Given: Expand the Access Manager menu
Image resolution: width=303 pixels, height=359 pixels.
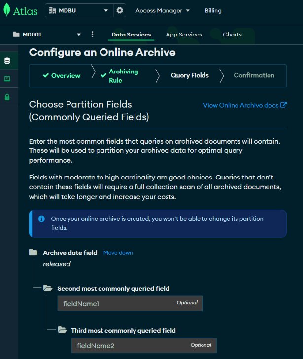Looking at the screenshot, I should 163,10.
